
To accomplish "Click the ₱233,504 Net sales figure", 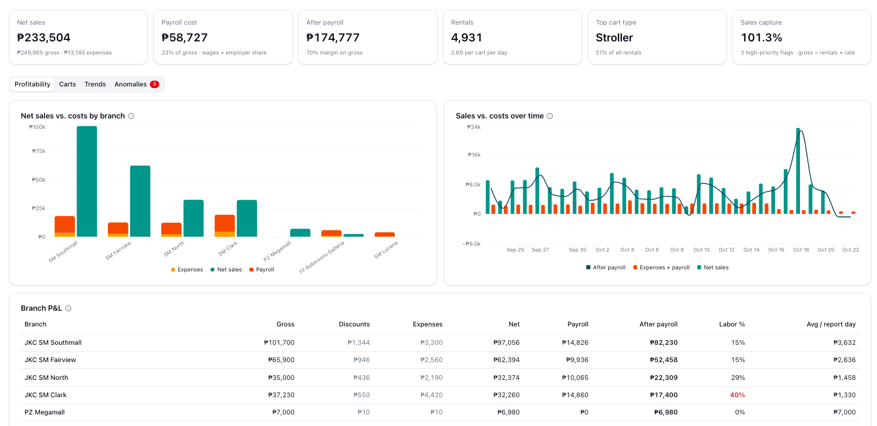I will pos(43,38).
